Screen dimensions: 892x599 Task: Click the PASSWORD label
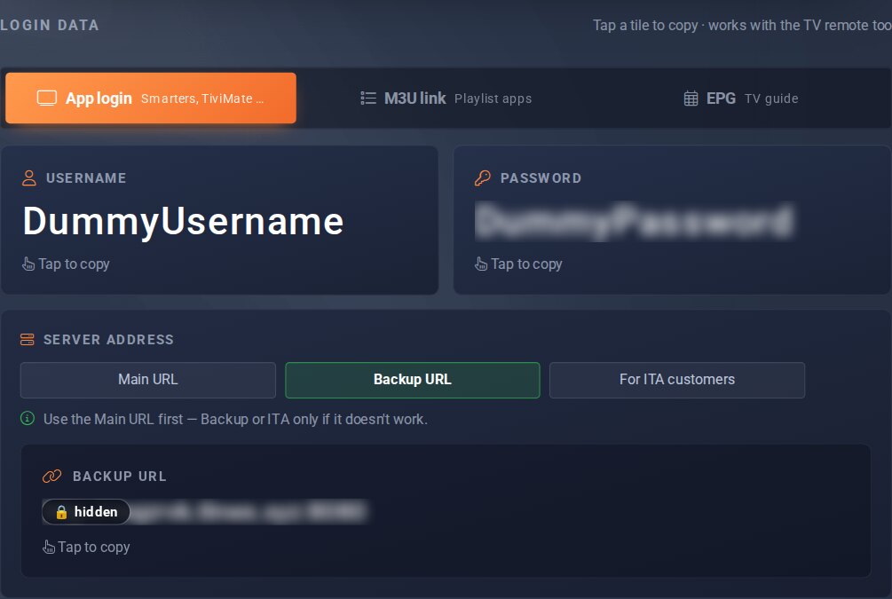[541, 178]
